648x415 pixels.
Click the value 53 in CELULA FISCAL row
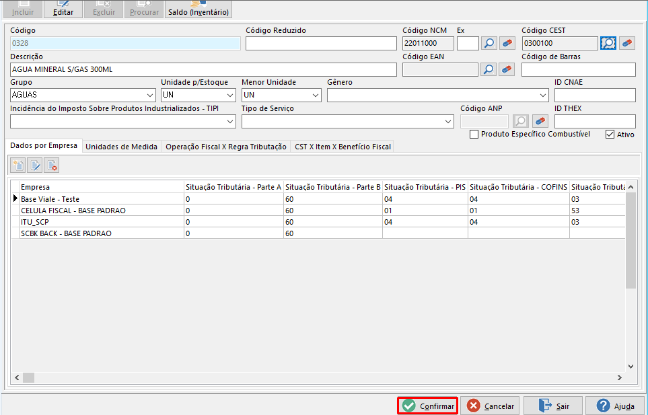[x=597, y=210]
